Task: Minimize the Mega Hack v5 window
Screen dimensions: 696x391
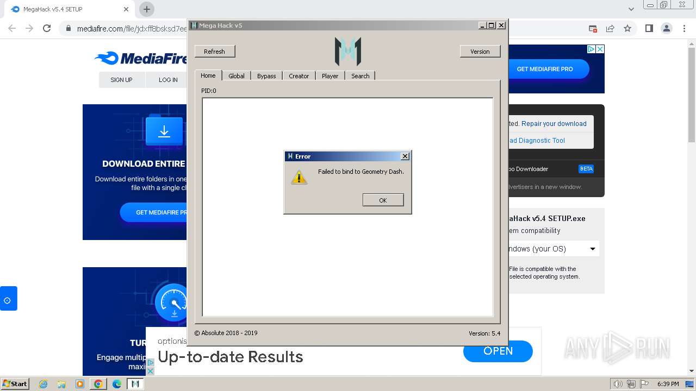Action: click(x=482, y=26)
